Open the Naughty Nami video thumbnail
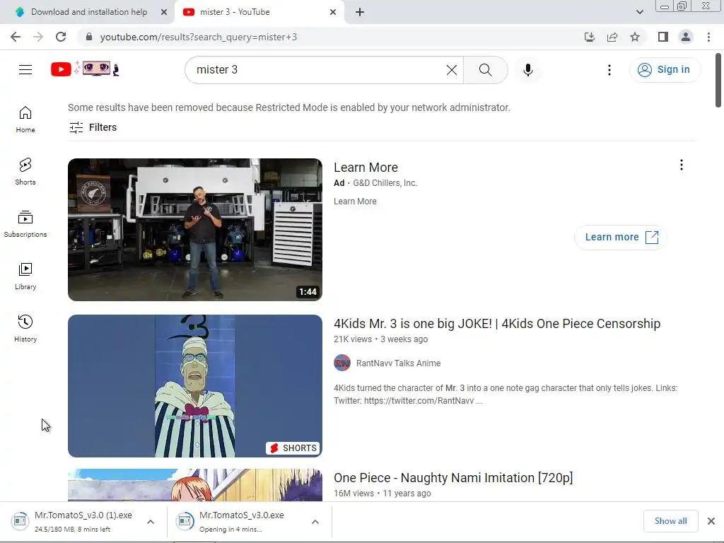This screenshot has height=543, width=724. (195, 485)
